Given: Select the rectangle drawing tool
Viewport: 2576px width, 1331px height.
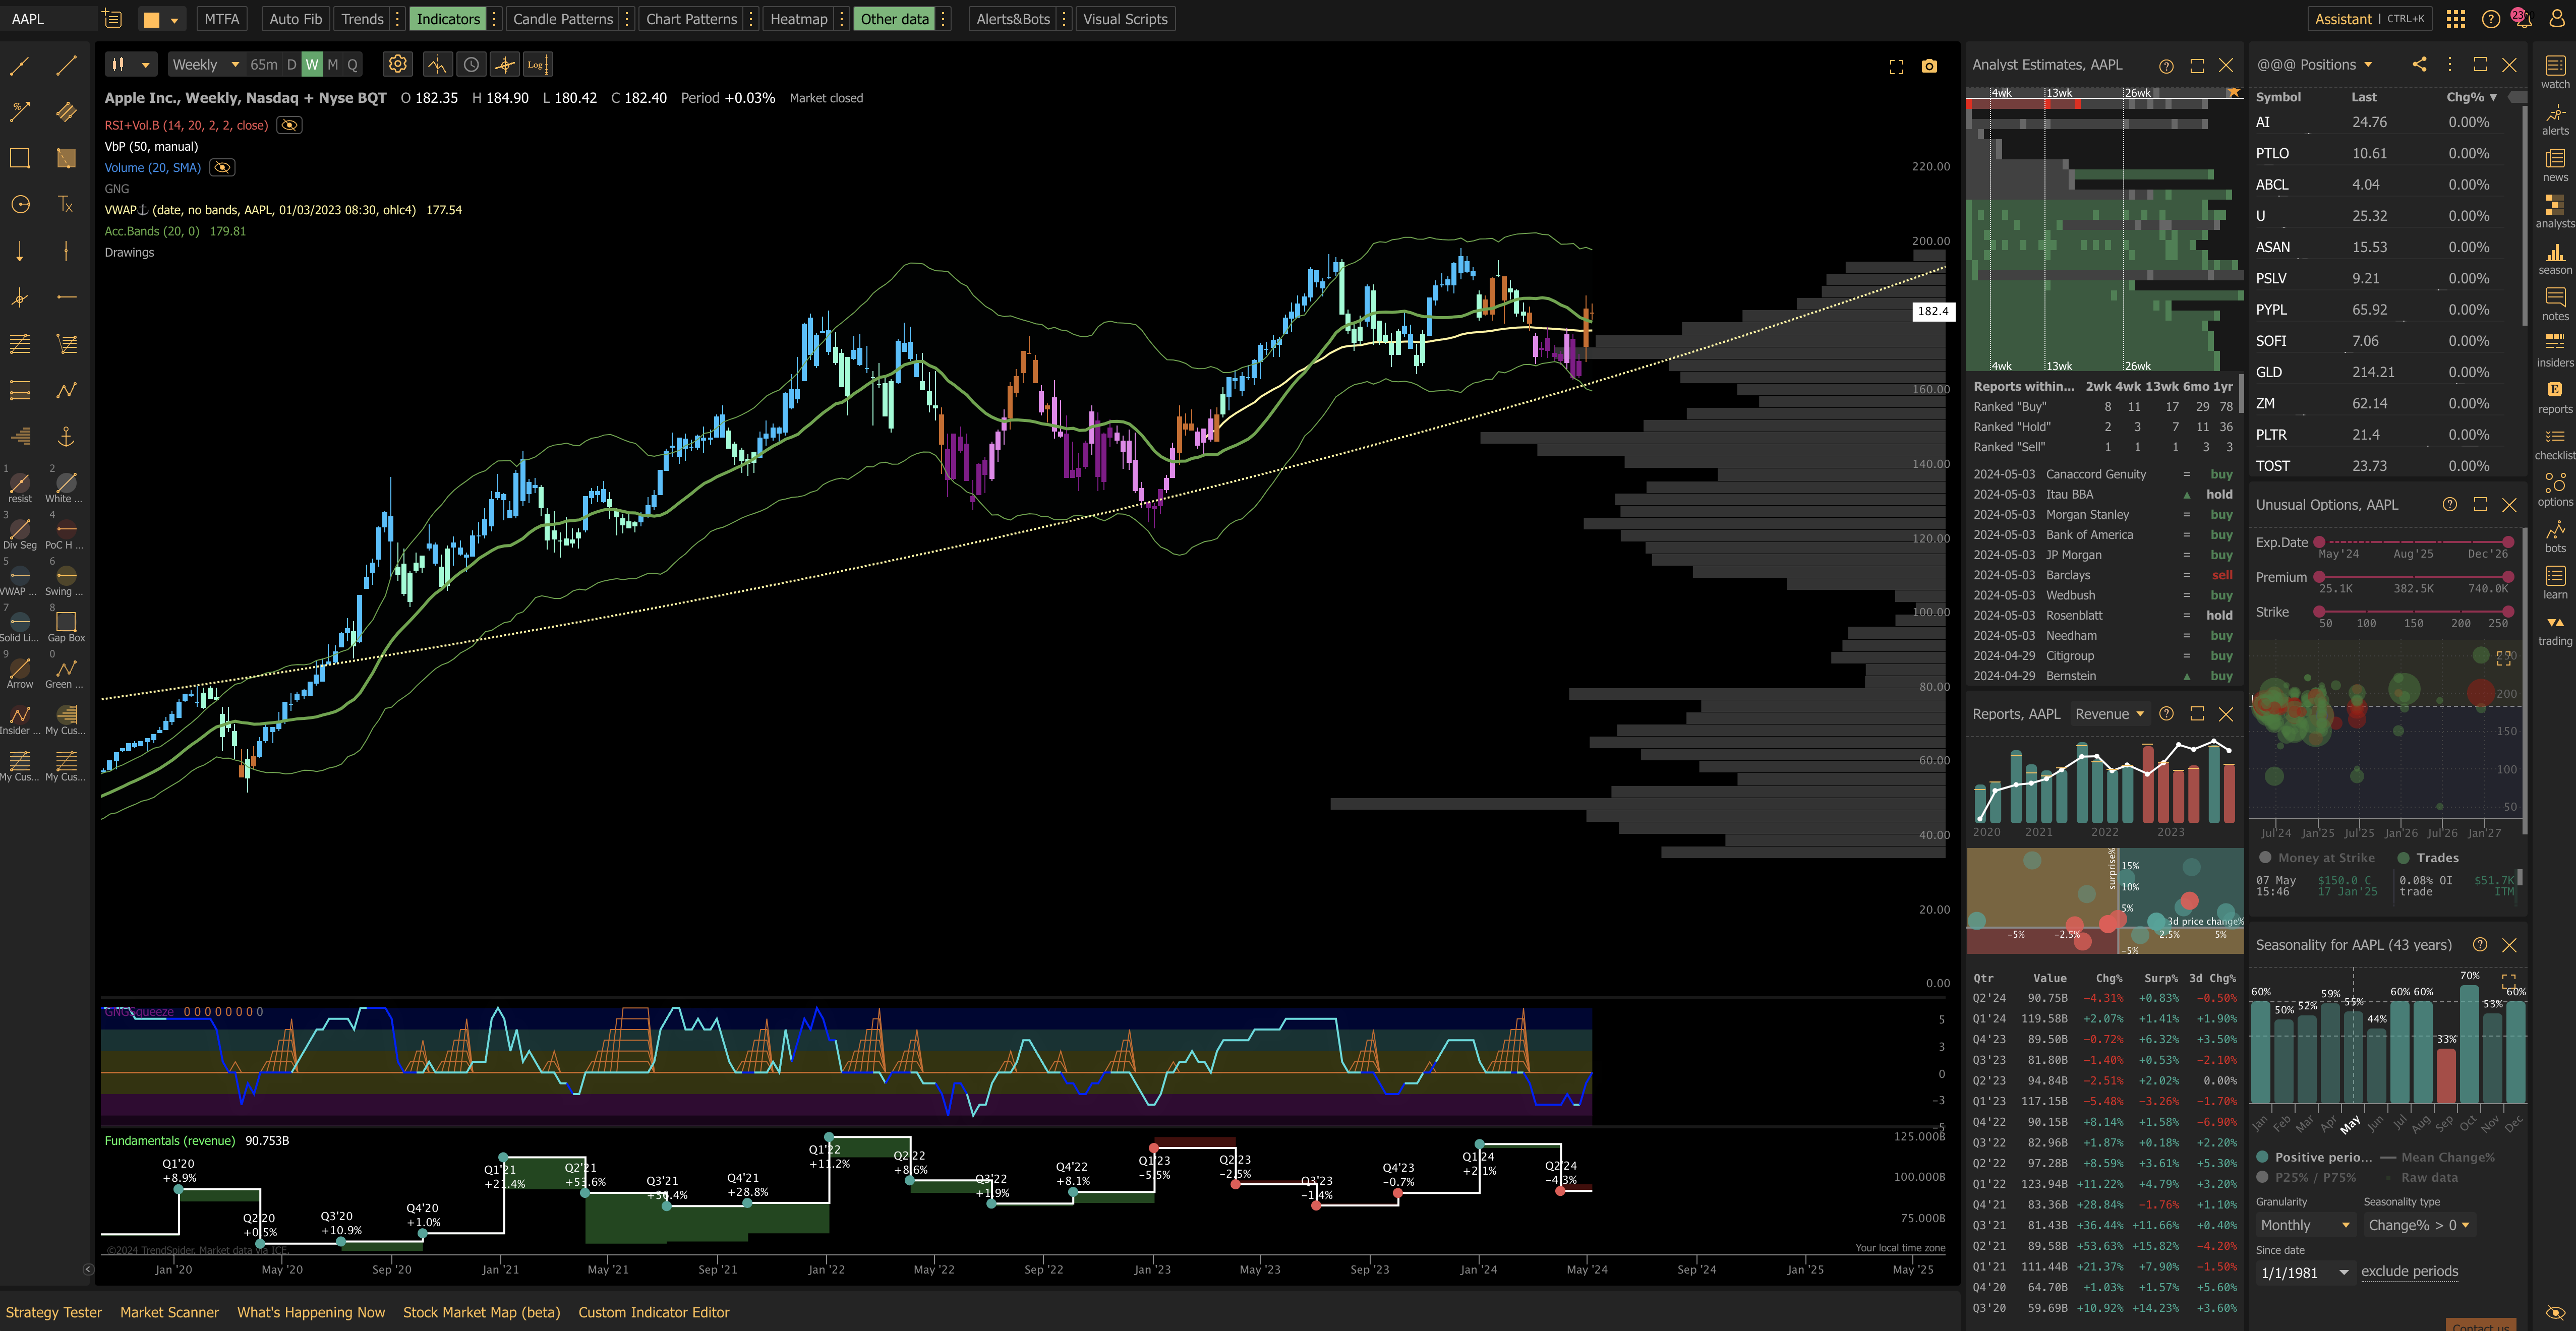Looking at the screenshot, I should click(x=19, y=158).
